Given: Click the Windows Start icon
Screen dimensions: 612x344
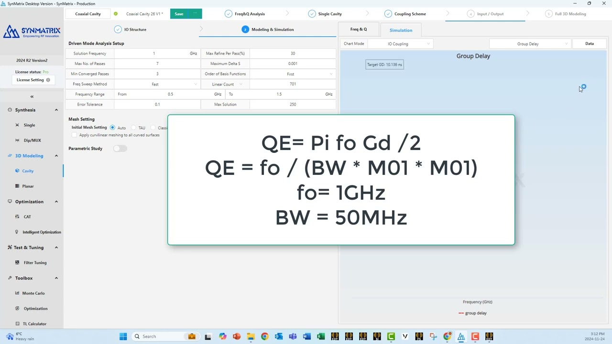Looking at the screenshot, I should tap(123, 336).
